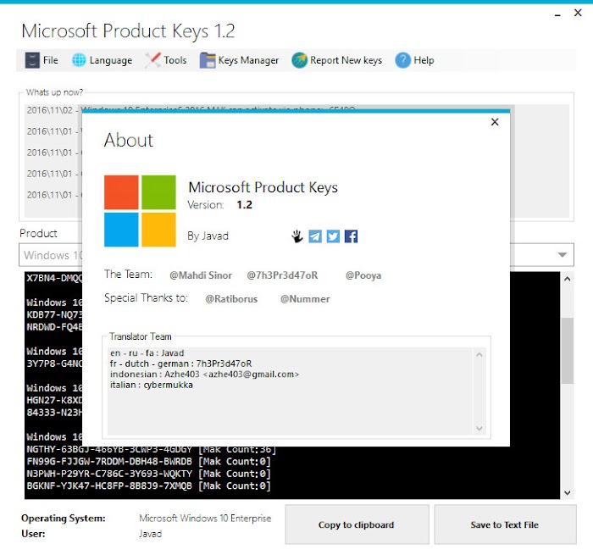Open the Telegram icon link
Image resolution: width=593 pixels, height=555 pixels.
pyautogui.click(x=315, y=236)
